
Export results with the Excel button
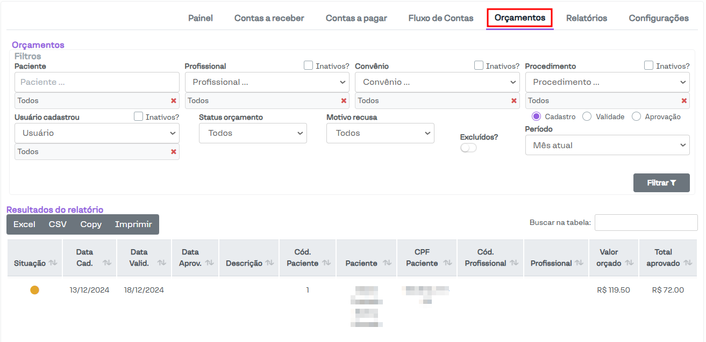click(x=24, y=224)
